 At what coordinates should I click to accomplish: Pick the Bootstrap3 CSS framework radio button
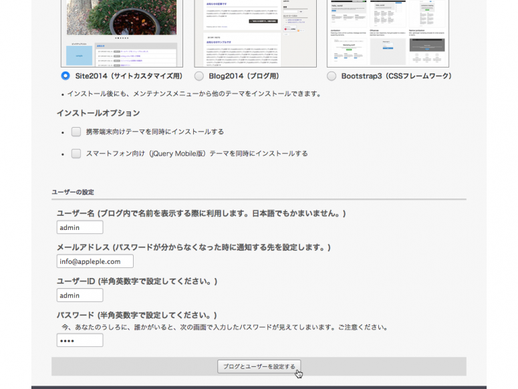[x=332, y=76]
